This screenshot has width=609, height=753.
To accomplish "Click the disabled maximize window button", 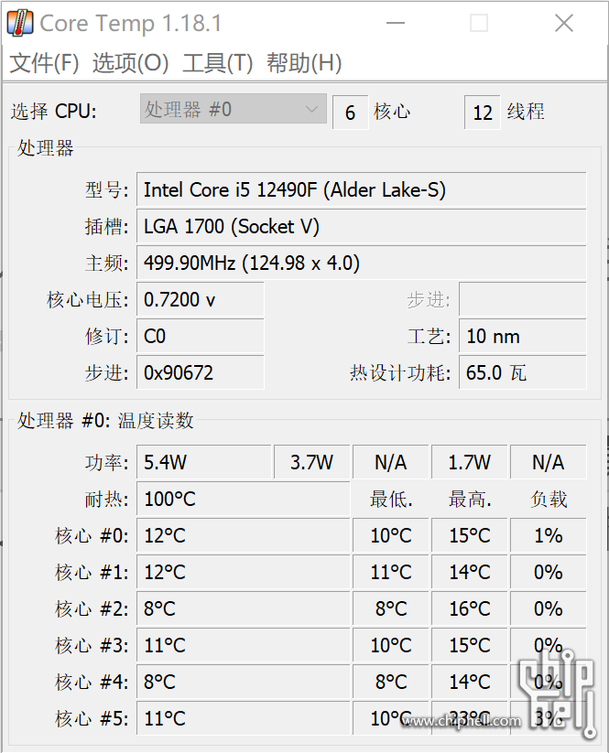I will click(x=479, y=23).
